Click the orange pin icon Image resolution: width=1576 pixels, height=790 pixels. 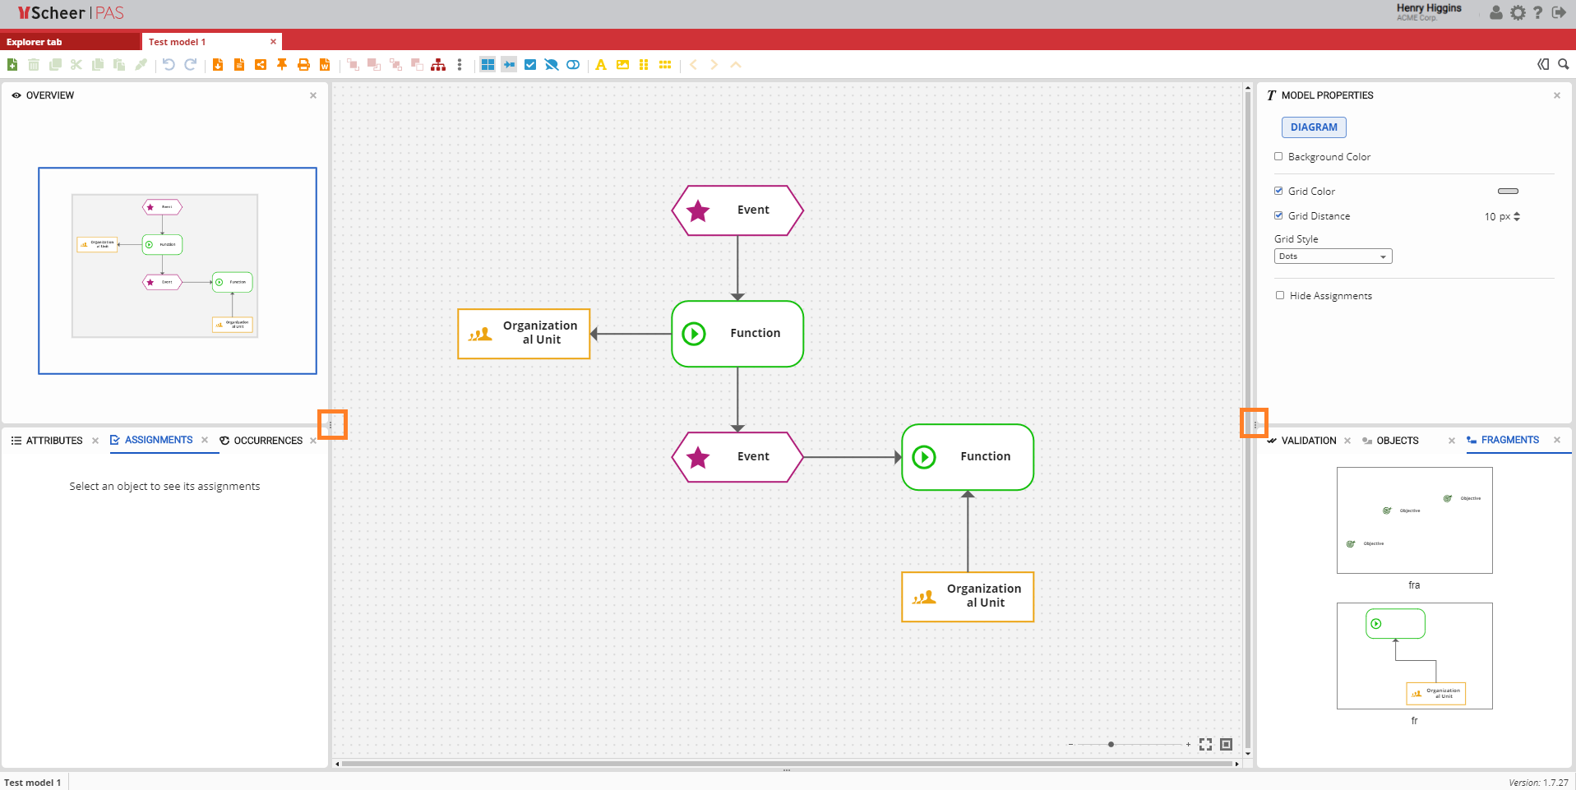point(282,65)
